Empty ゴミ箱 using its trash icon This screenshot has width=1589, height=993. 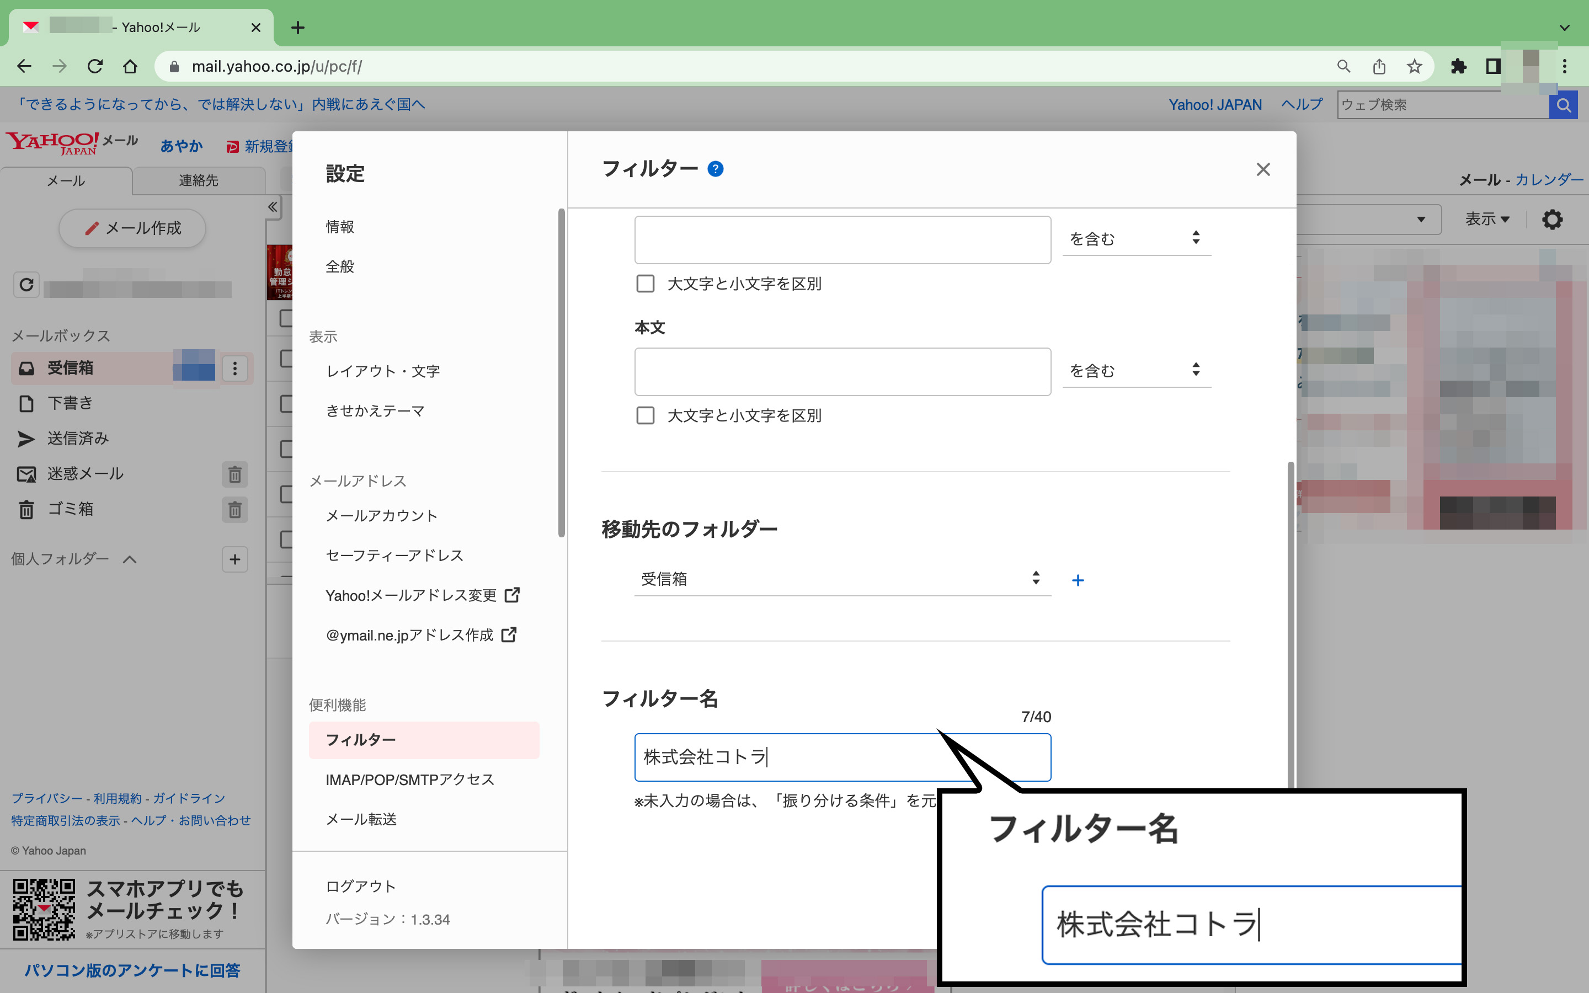coord(235,510)
